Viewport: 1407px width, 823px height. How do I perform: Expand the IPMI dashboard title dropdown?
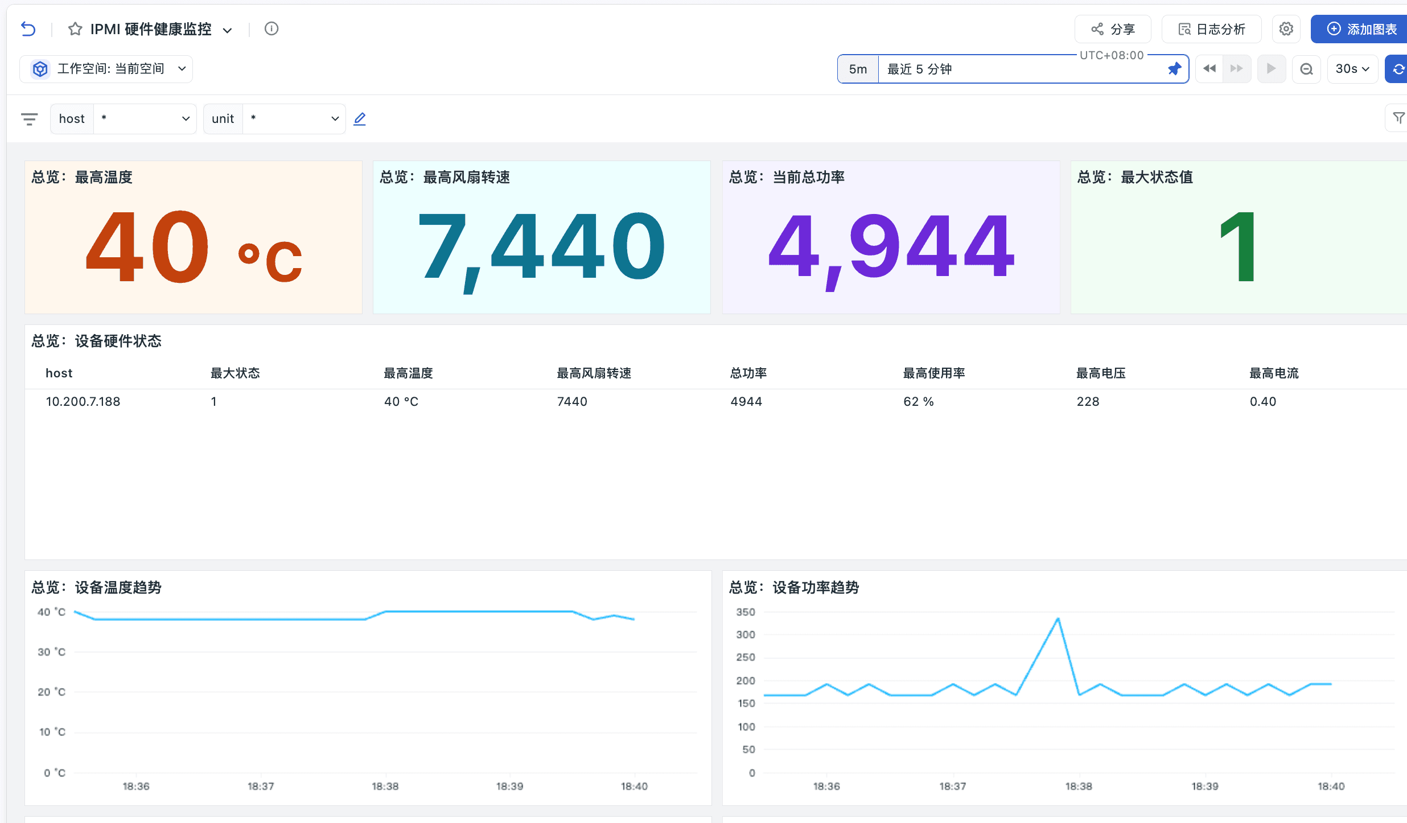click(228, 30)
